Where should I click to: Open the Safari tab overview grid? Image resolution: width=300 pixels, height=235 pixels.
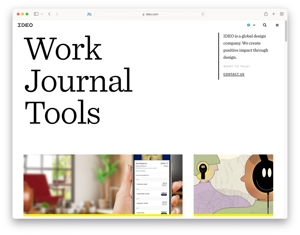(281, 14)
